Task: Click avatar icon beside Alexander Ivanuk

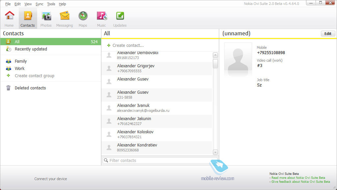Action: pos(109,108)
